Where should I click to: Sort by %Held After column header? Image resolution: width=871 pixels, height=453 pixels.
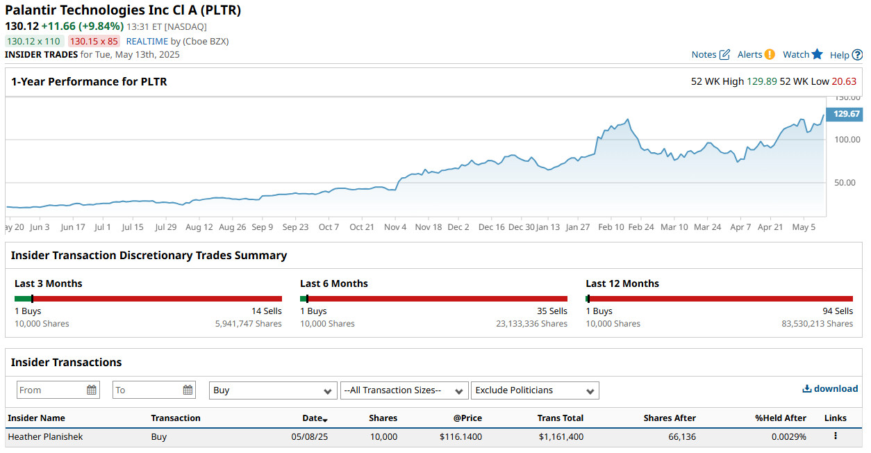pyautogui.click(x=781, y=418)
